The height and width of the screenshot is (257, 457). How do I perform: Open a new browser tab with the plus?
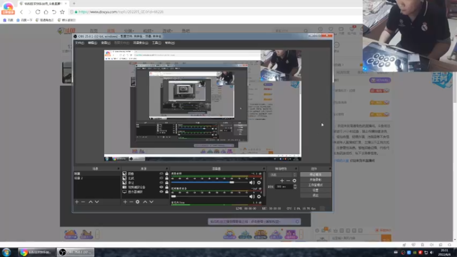click(x=74, y=3)
